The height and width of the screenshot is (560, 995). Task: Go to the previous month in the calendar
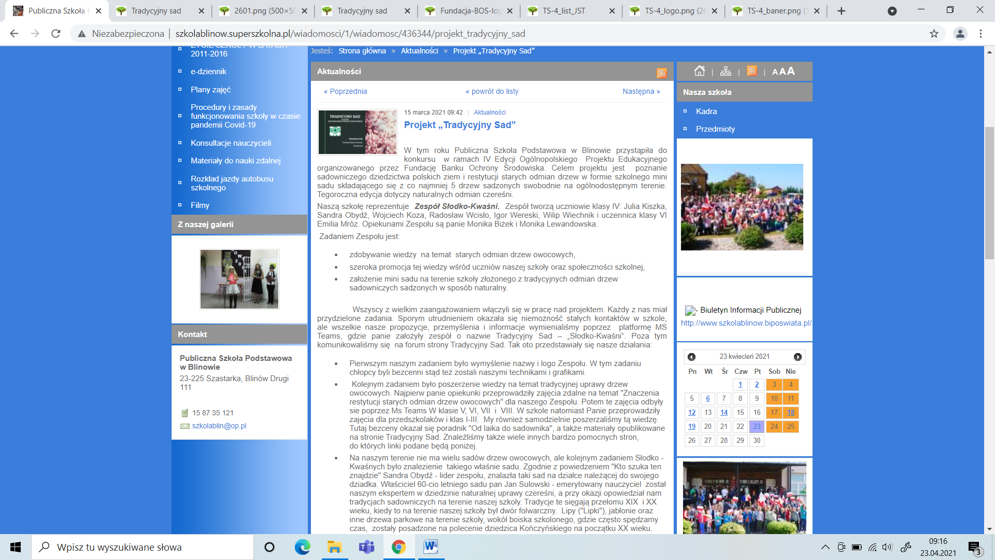(x=691, y=357)
